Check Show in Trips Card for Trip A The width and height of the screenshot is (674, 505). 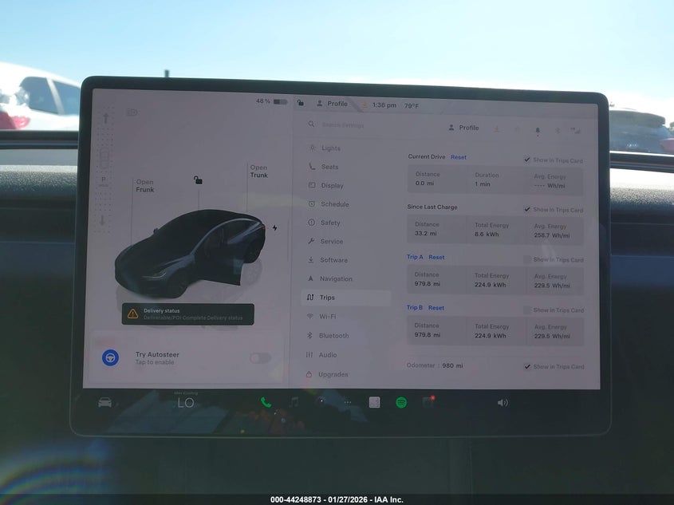pos(527,259)
